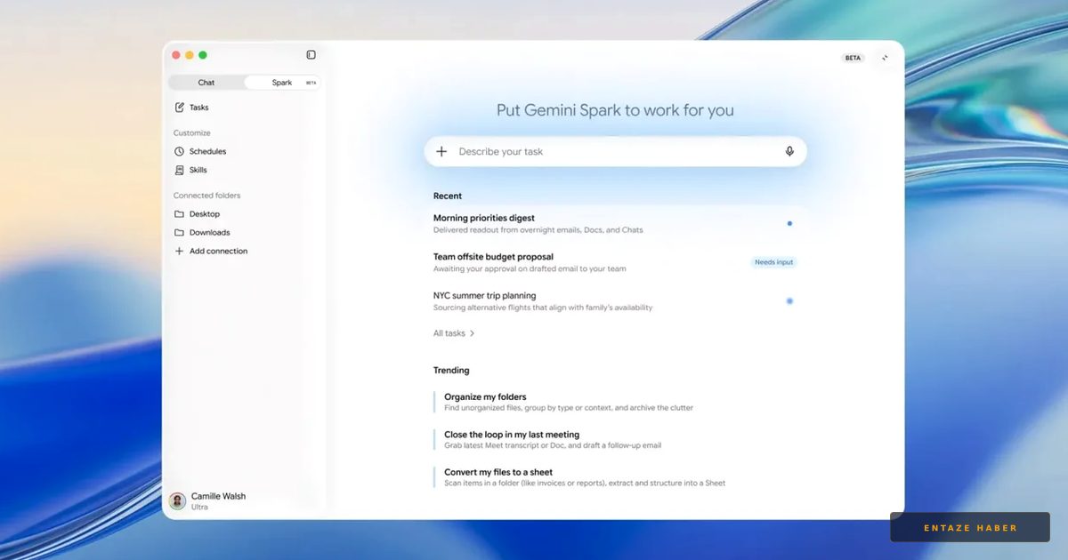Click the Connected folders section label
1068x560 pixels.
pos(206,196)
